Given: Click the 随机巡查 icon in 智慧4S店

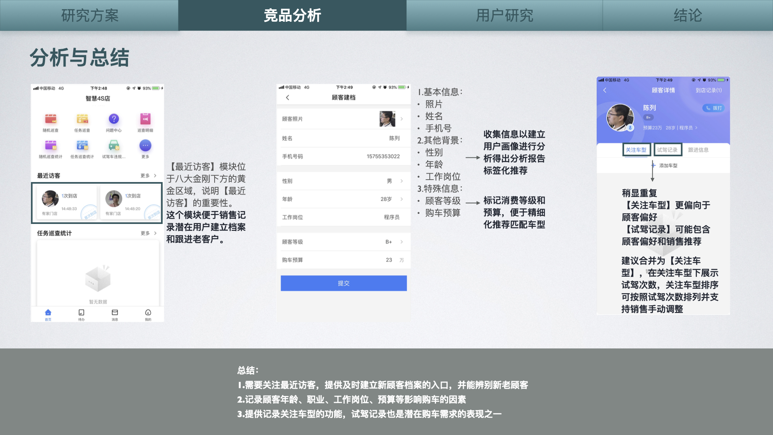Looking at the screenshot, I should click(x=51, y=119).
